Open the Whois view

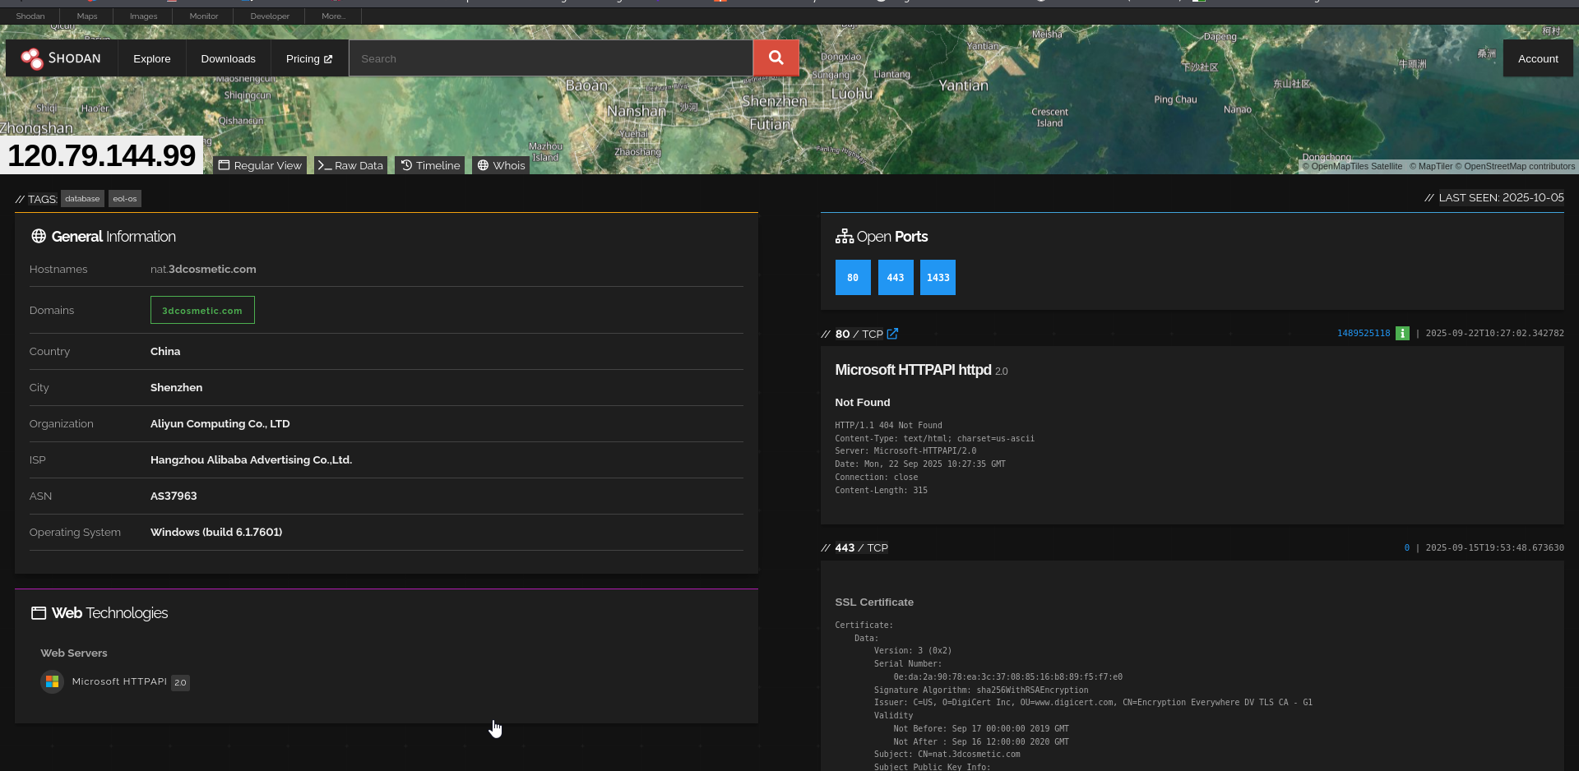[x=501, y=165]
